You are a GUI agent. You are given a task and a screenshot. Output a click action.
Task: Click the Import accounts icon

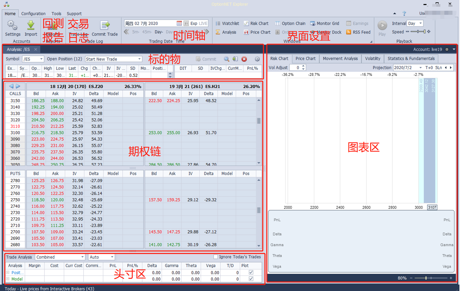coord(31,28)
